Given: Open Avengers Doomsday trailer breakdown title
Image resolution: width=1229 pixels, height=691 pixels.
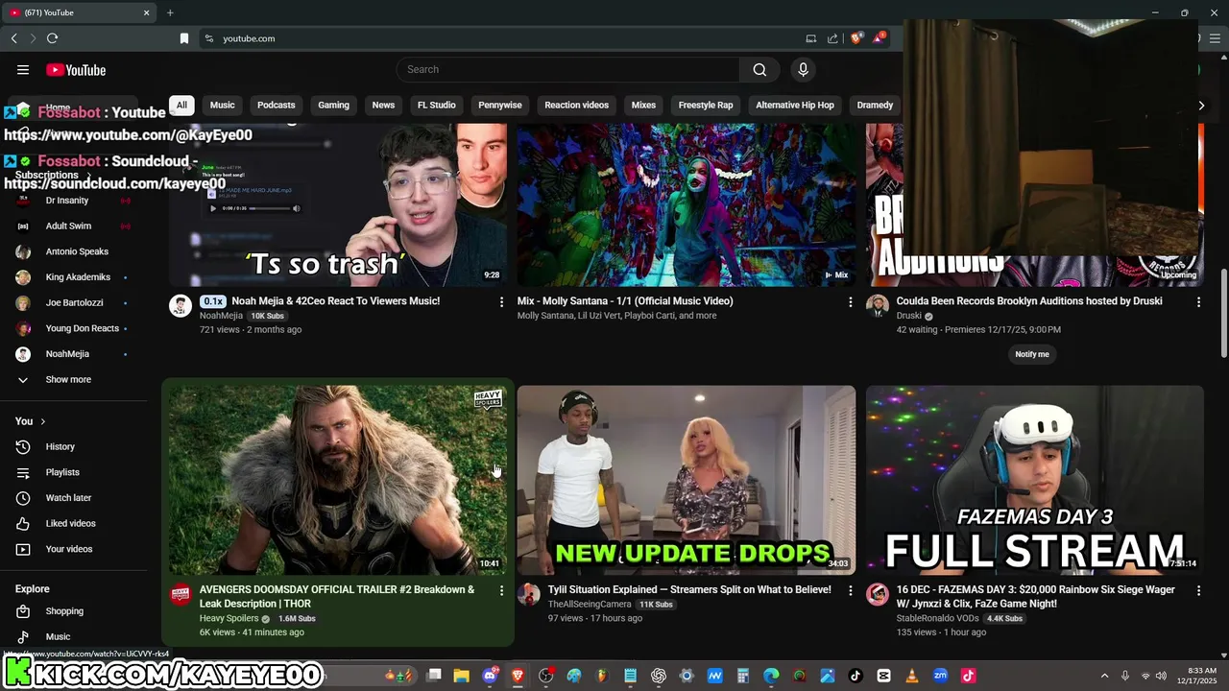Looking at the screenshot, I should pyautogui.click(x=337, y=597).
